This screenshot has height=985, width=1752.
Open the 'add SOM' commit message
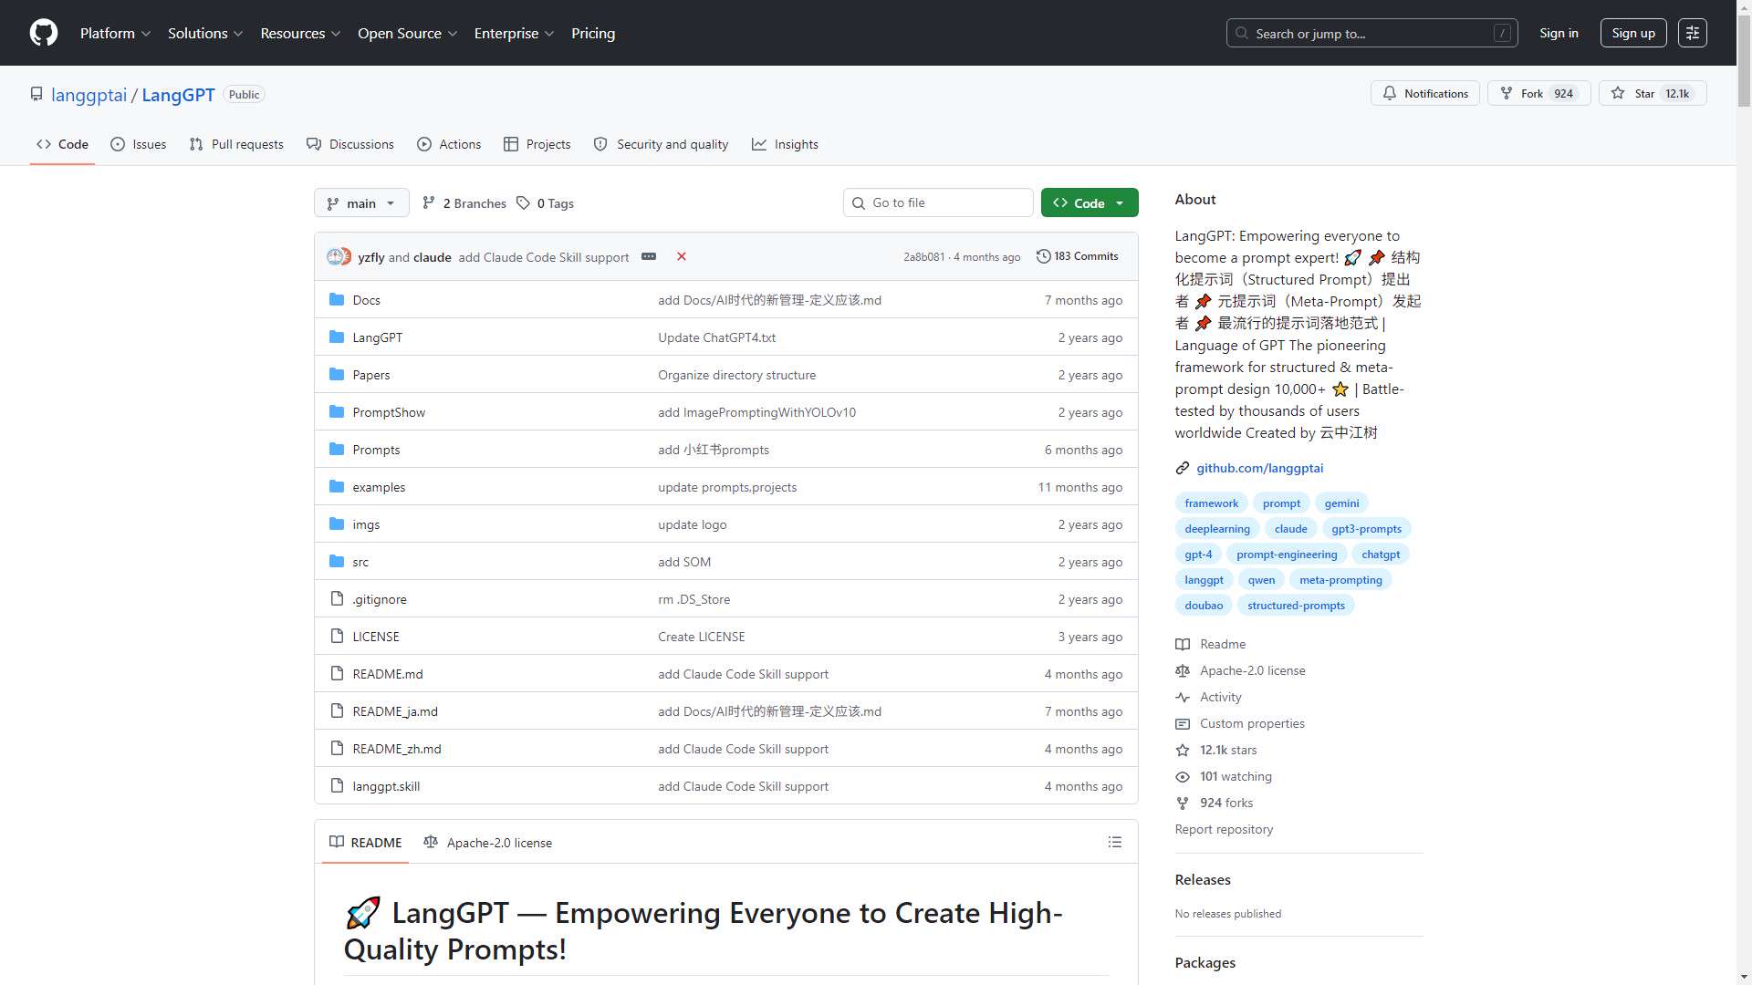point(684,562)
